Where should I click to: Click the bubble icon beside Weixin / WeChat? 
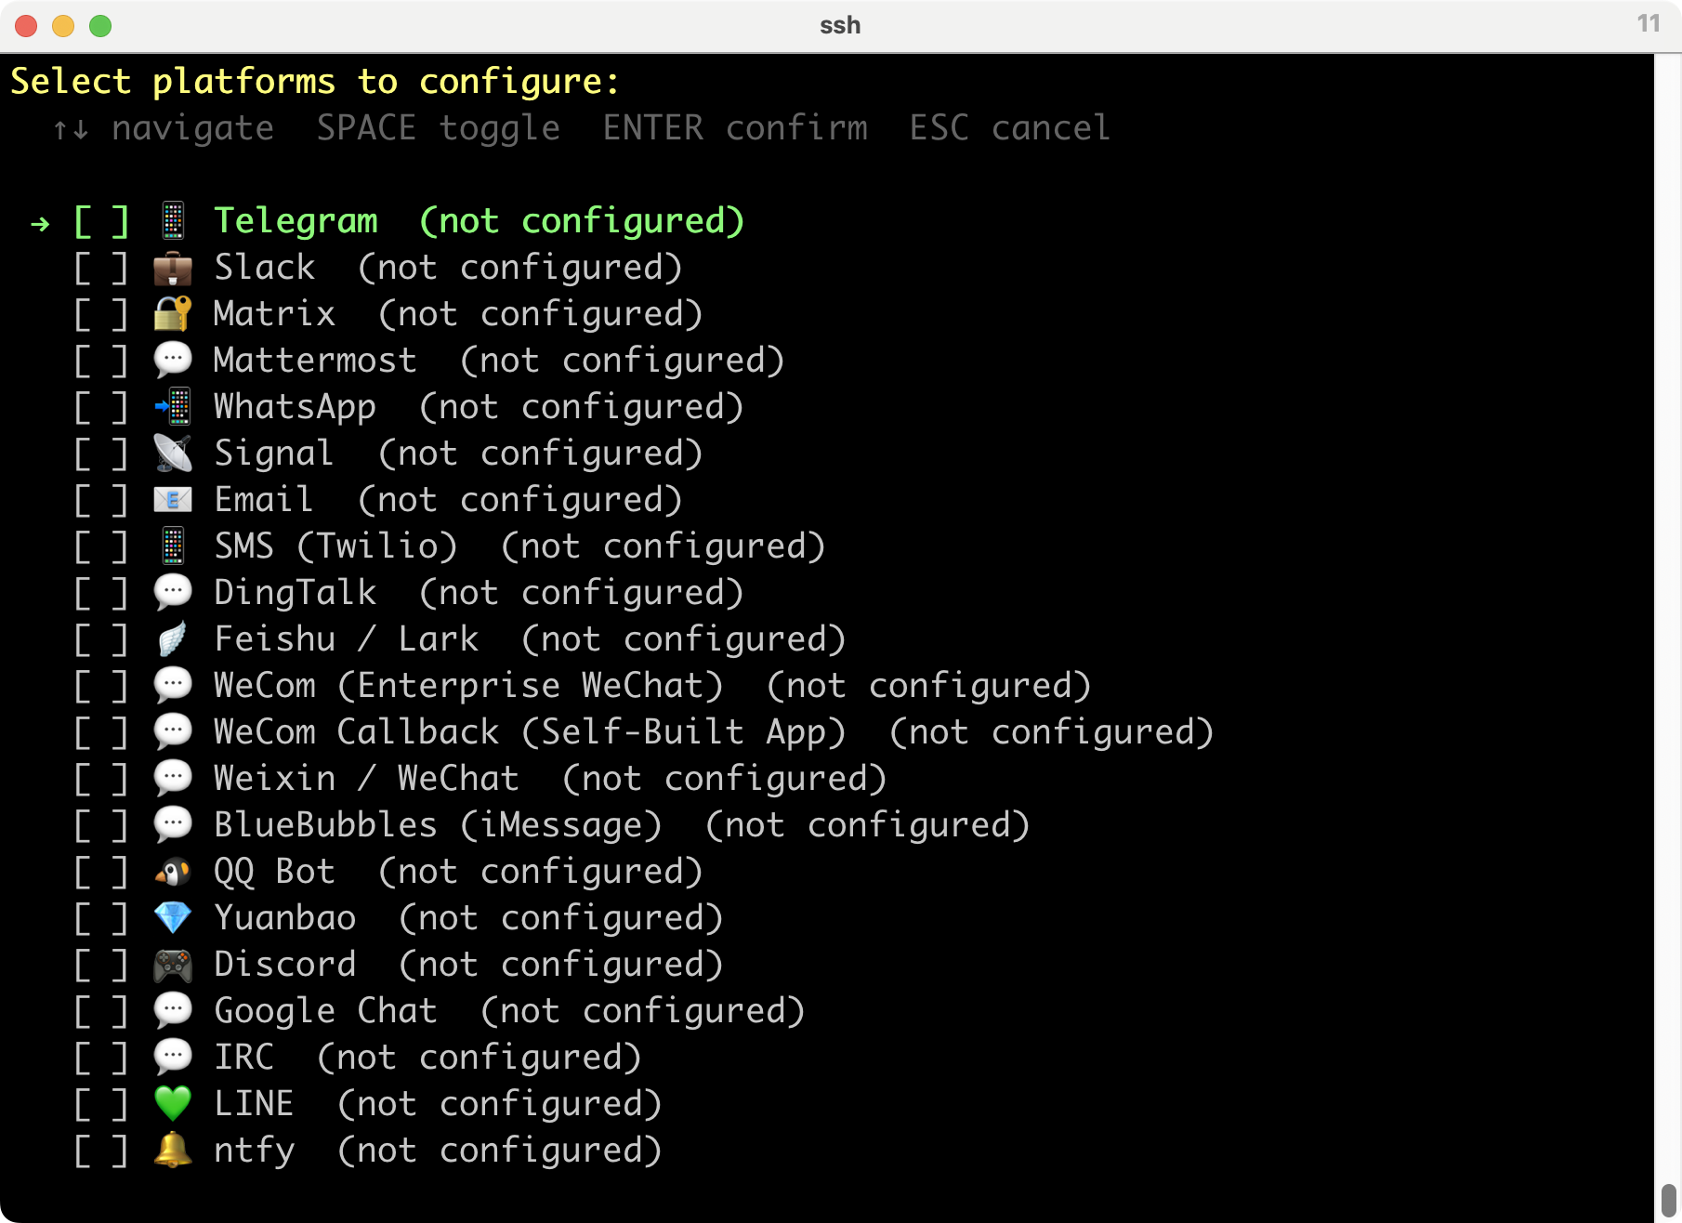tap(173, 779)
